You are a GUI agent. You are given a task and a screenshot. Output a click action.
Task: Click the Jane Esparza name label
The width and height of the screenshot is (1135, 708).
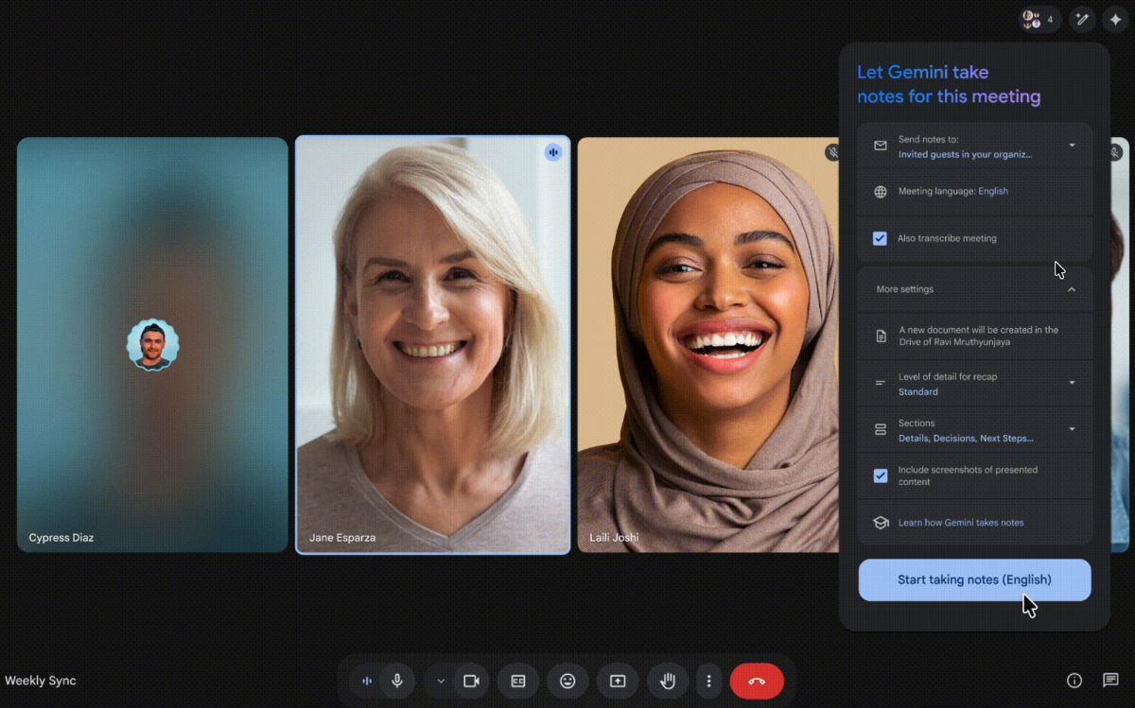tap(342, 538)
